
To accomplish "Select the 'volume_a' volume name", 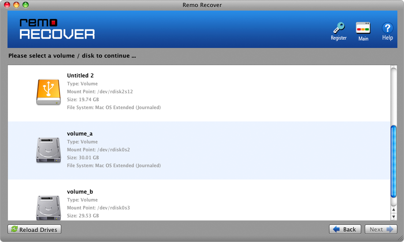I will (80, 134).
